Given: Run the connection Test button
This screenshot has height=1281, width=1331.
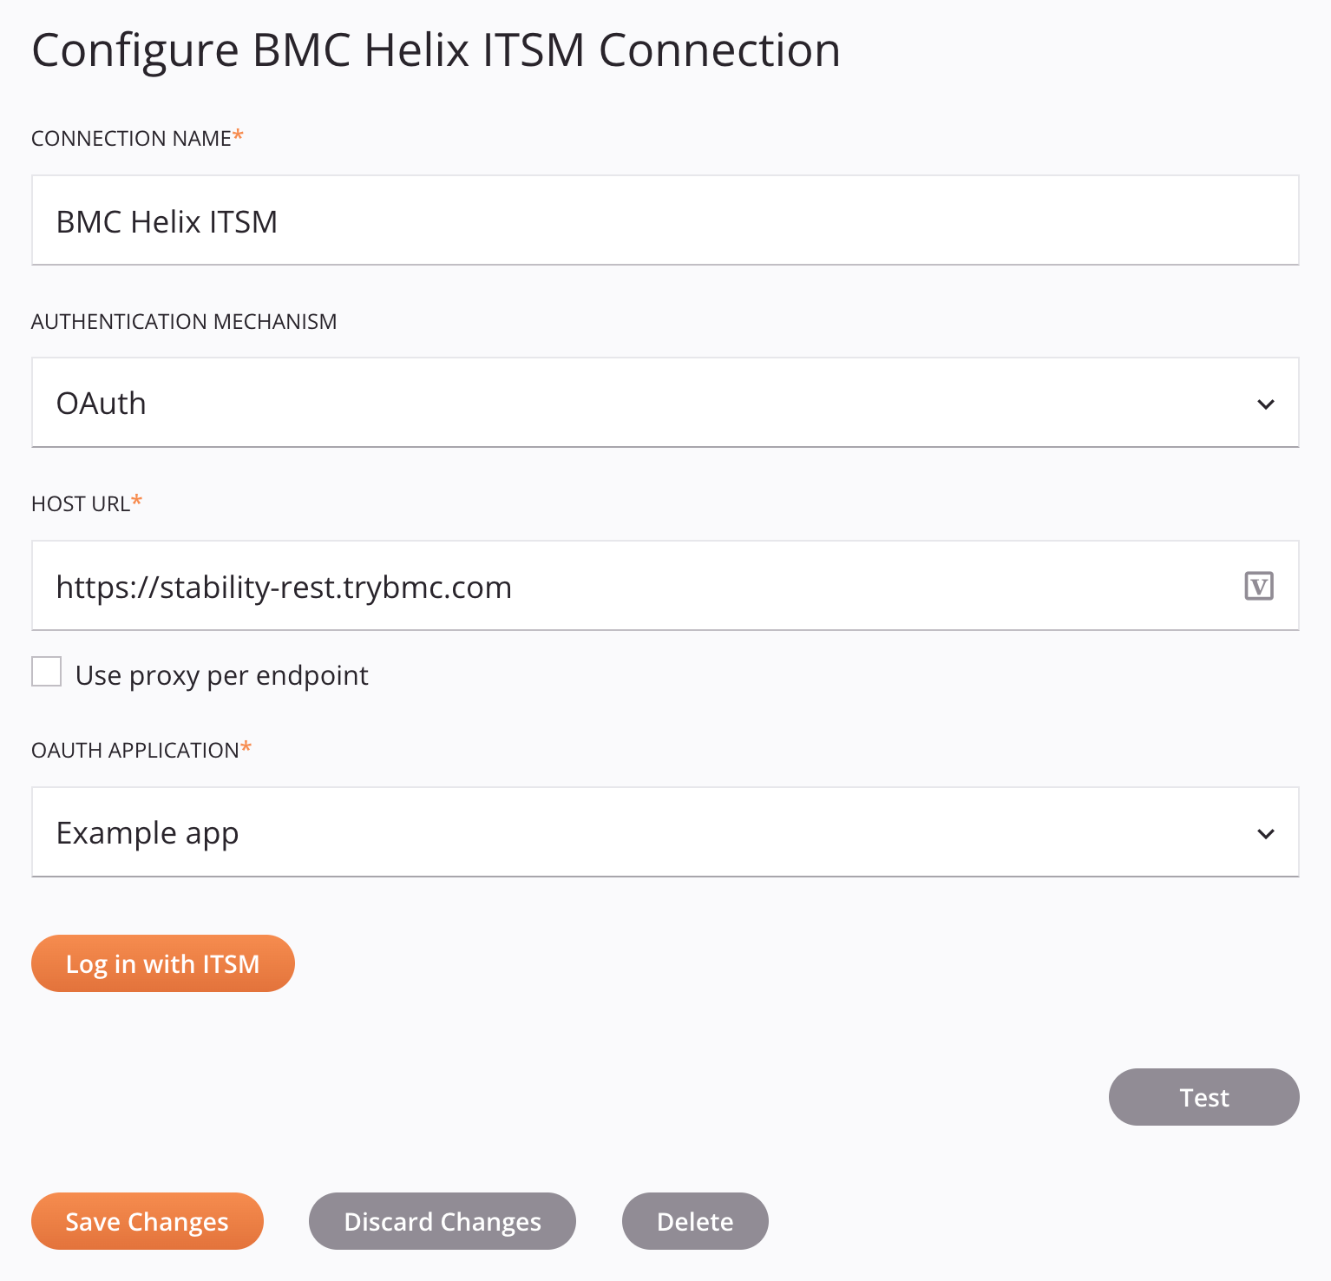Looking at the screenshot, I should [x=1204, y=1097].
